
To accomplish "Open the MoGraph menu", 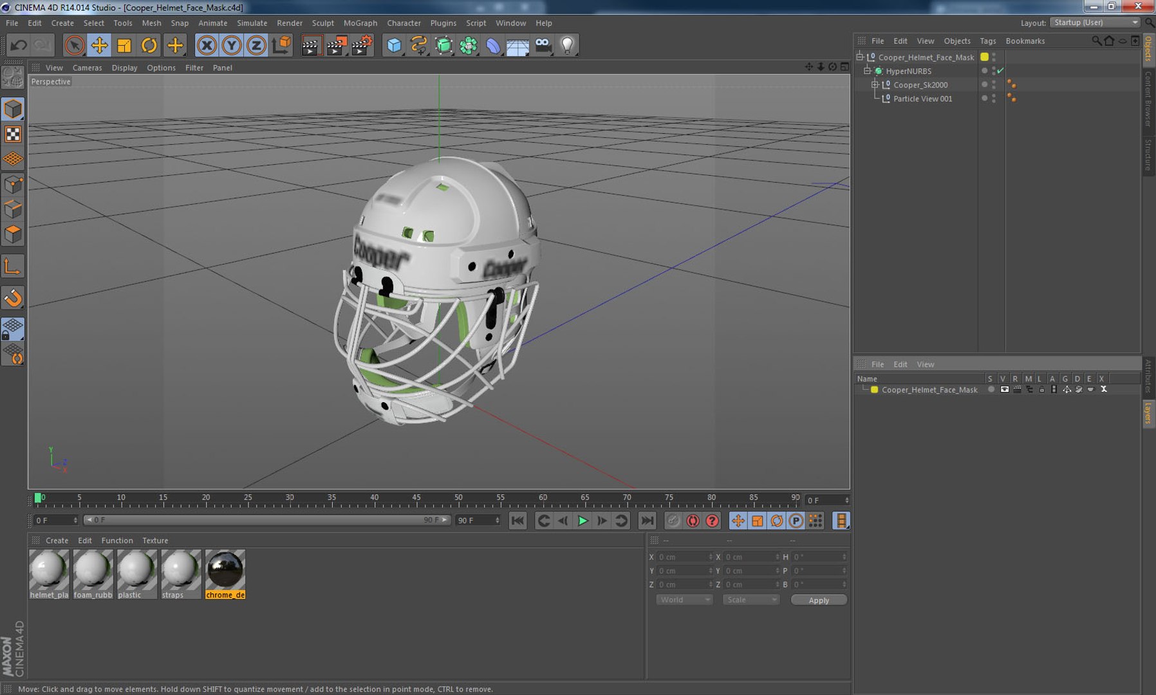I will point(360,23).
